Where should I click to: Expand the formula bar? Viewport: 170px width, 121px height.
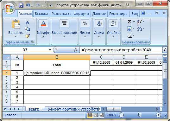coord(165,50)
